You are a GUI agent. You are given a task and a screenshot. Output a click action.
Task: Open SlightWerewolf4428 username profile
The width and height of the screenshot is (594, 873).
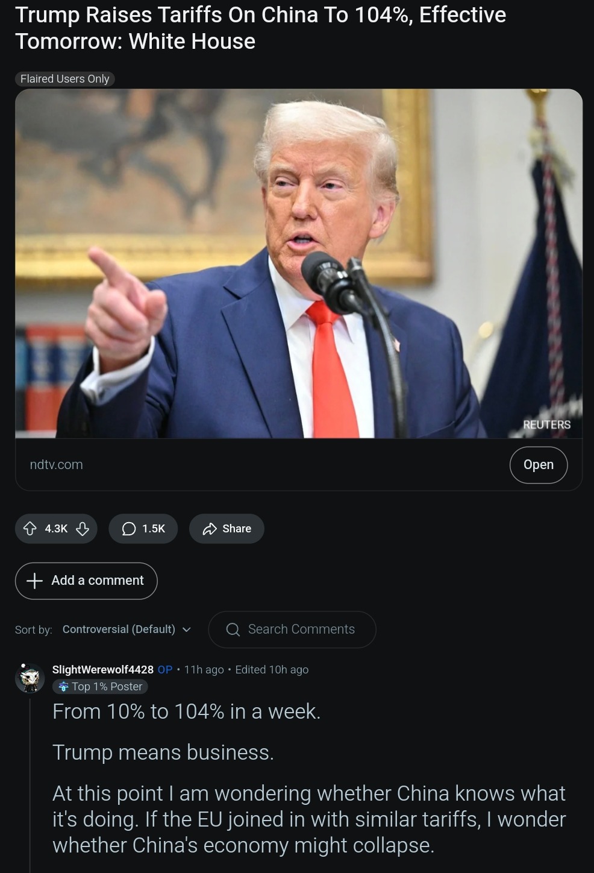103,669
